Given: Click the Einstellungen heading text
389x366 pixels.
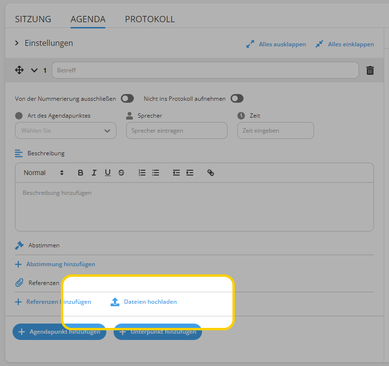Looking at the screenshot, I should (x=49, y=43).
